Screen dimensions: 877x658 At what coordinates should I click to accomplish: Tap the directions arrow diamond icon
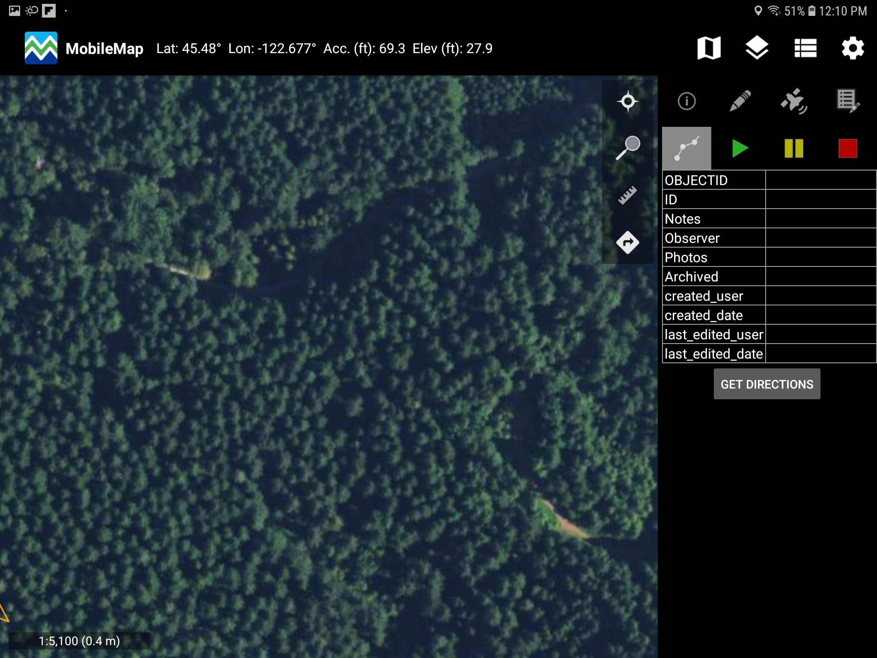tap(628, 242)
